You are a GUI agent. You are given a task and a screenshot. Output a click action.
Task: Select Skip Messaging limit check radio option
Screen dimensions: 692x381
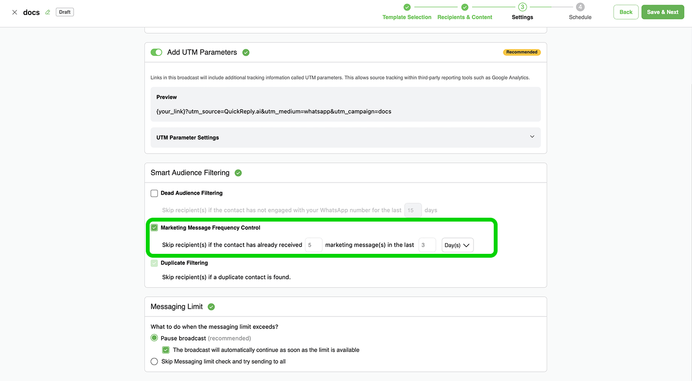click(154, 362)
